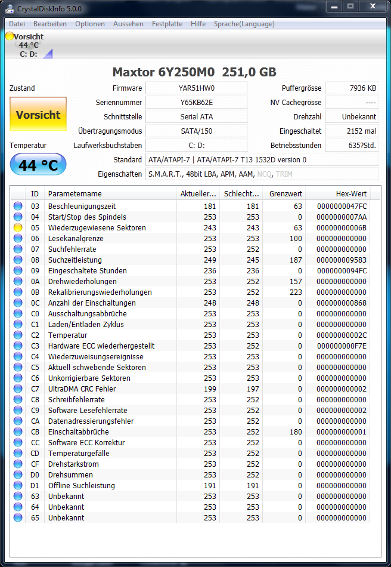Click the status icon for Drehwiederholungen

coord(18,281)
